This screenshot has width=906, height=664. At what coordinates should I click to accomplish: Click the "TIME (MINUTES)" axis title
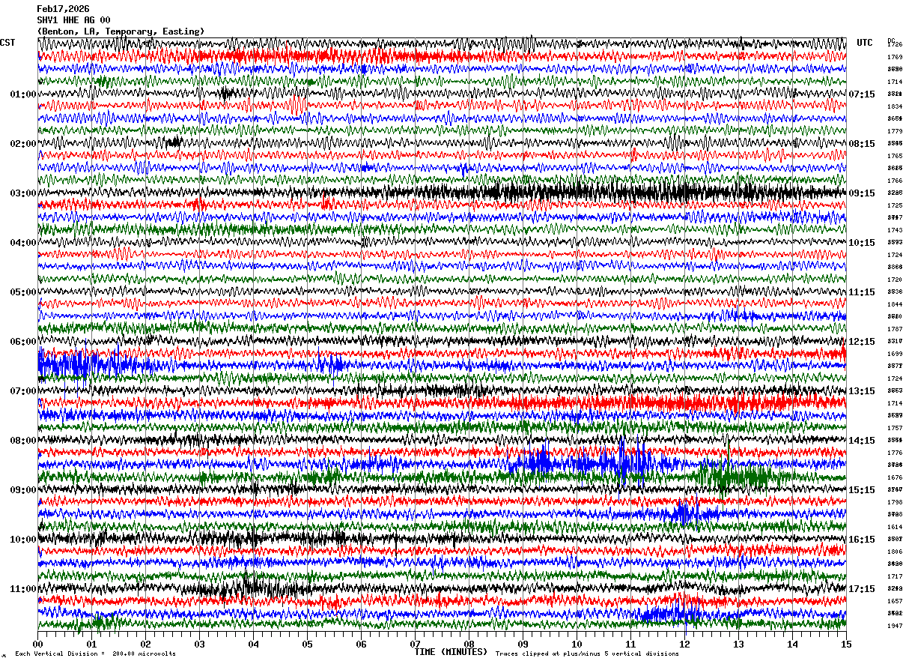tap(451, 652)
